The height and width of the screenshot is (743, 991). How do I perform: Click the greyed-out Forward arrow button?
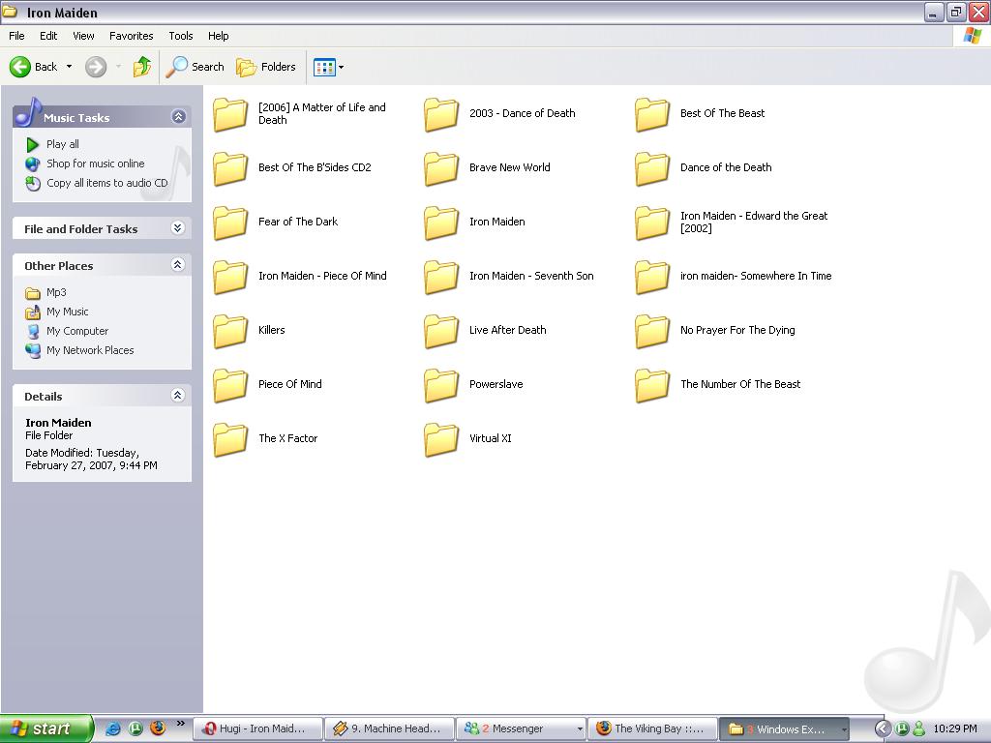tap(96, 67)
